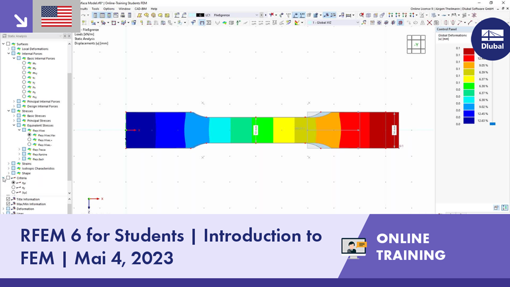Viewport: 510px width, 287px height.
Task: Click the coordinate system settings icon
Action: click(x=364, y=23)
